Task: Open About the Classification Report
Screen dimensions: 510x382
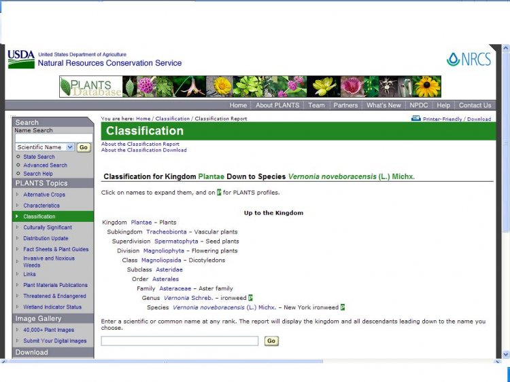Action: tap(140, 144)
